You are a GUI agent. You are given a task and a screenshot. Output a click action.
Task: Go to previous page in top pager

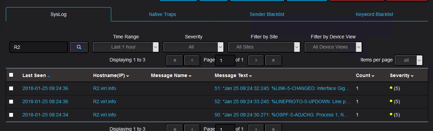(x=192, y=60)
